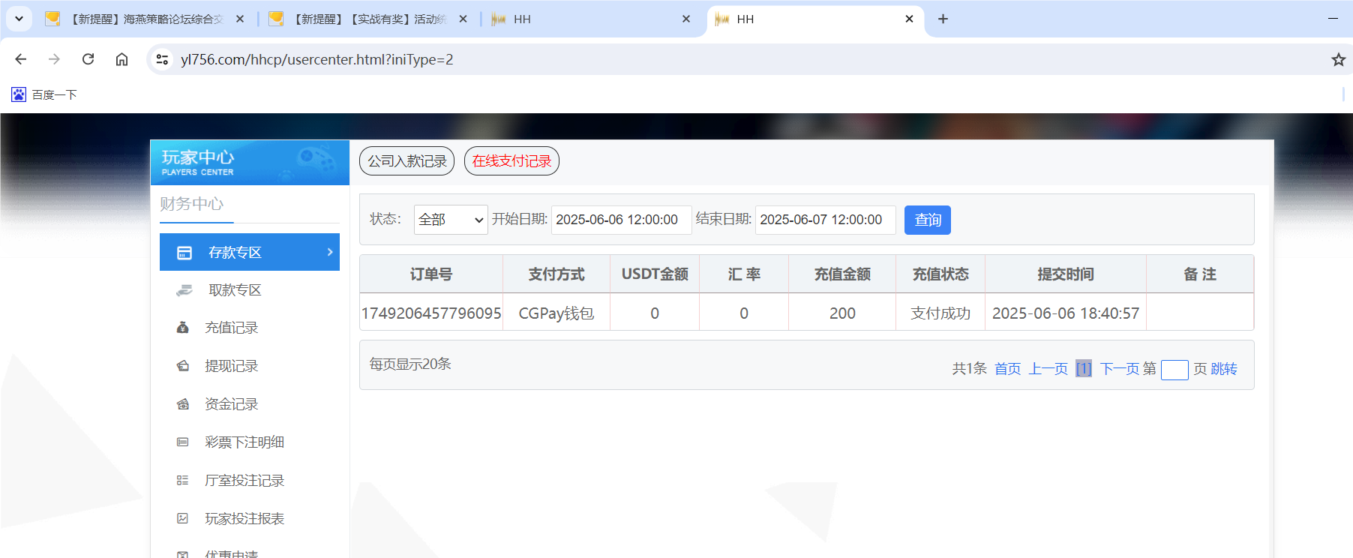Switch to the 海燕策略论坛综合 tab

coord(147,19)
